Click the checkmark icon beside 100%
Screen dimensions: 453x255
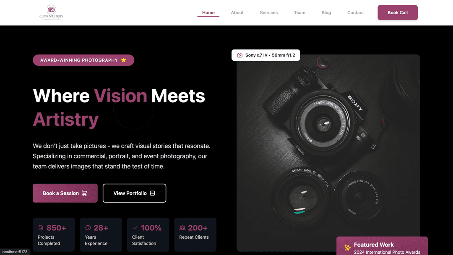pos(135,228)
